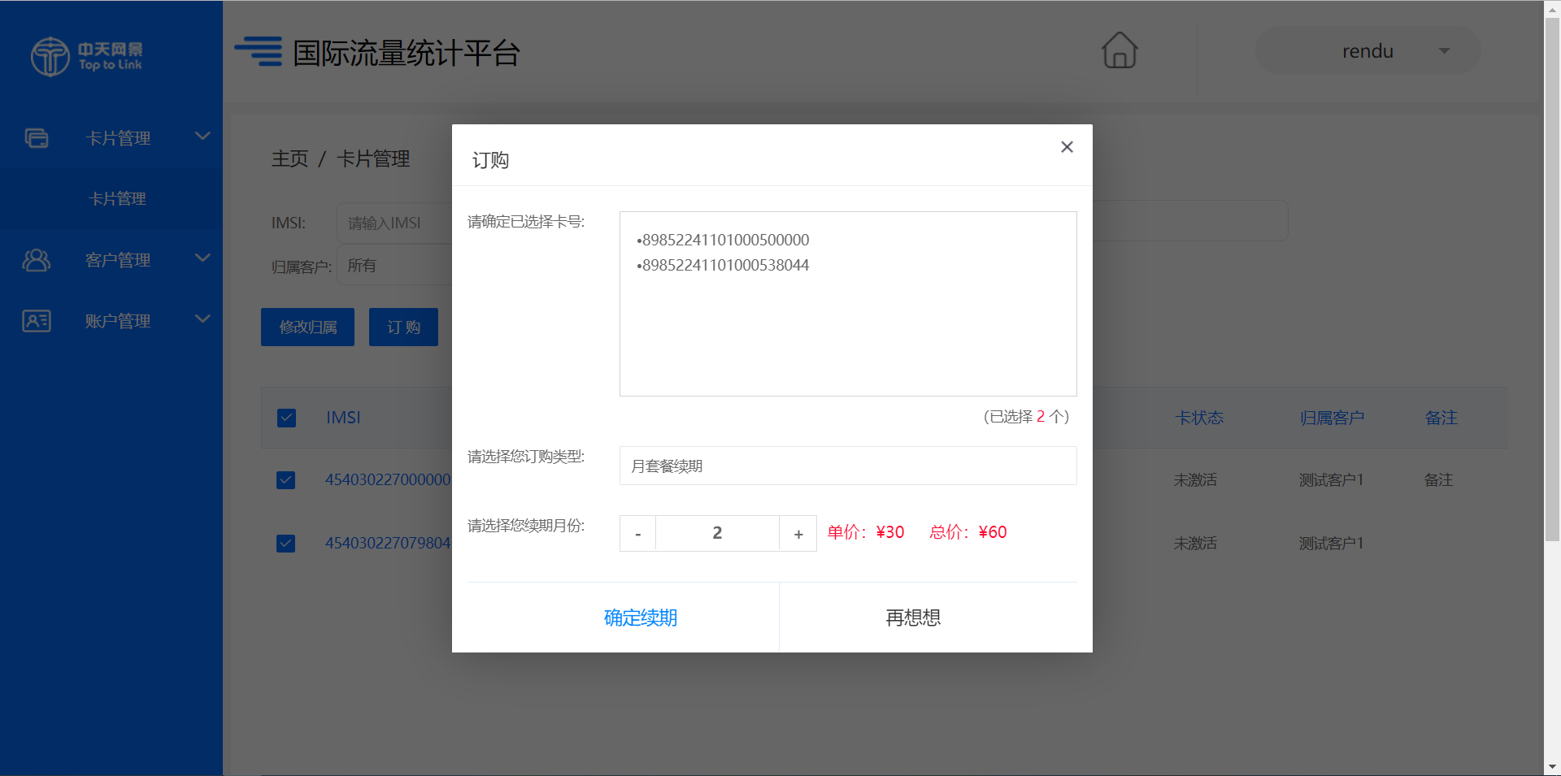Click the 总价: ¥60 total text
Viewport: 1561px width, 776px height.
click(968, 532)
